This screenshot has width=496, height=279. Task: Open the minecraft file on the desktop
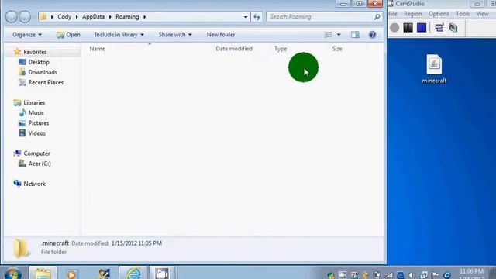[x=434, y=69]
